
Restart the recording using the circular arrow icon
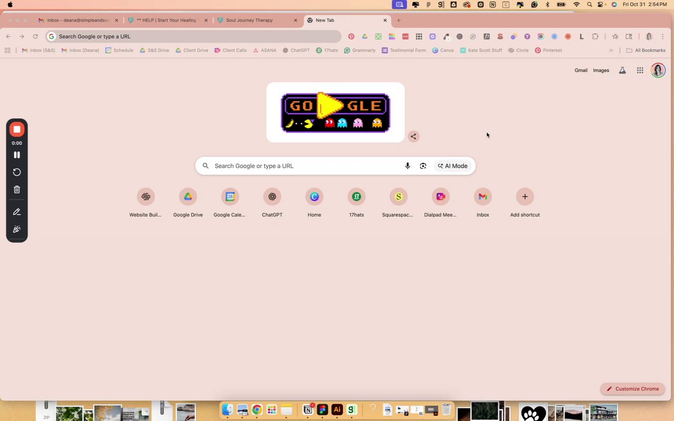pos(17,172)
